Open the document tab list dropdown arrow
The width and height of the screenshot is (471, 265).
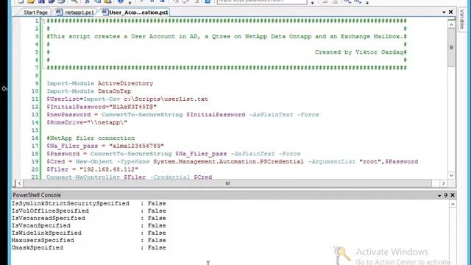click(x=444, y=13)
